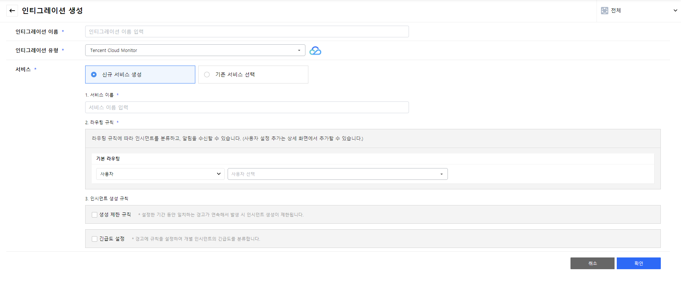Click the back arrow icon
Image resolution: width=681 pixels, height=282 pixels.
pyautogui.click(x=12, y=11)
